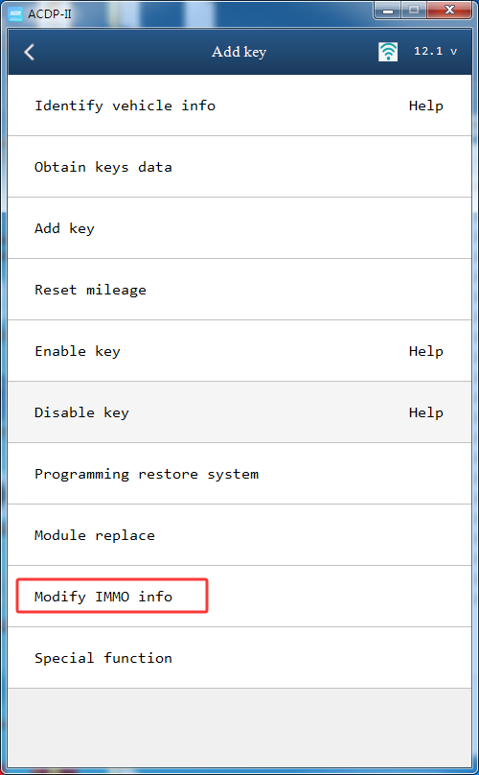
Task: Select Module replace
Action: [x=239, y=535]
